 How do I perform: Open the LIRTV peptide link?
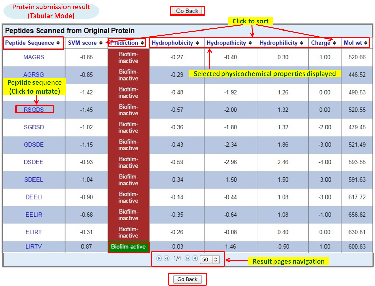pyautogui.click(x=34, y=247)
